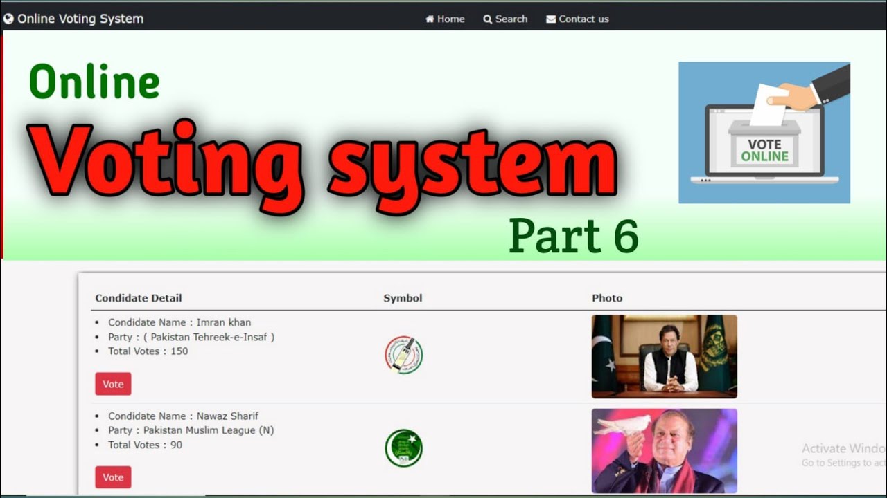The height and width of the screenshot is (498, 887).
Task: Click the Pakistan Tehreek-e-Insaf party symbol icon
Action: (403, 355)
